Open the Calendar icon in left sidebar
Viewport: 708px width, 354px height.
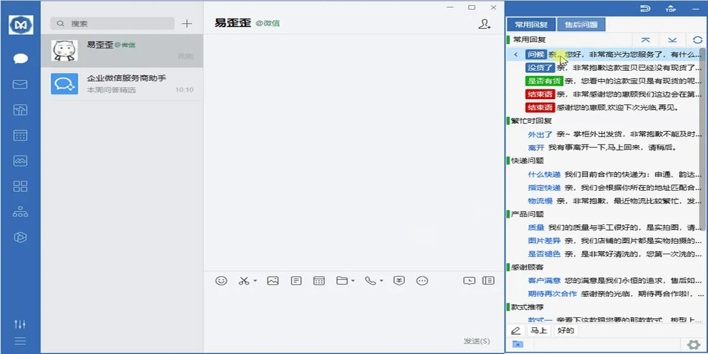coord(21,135)
